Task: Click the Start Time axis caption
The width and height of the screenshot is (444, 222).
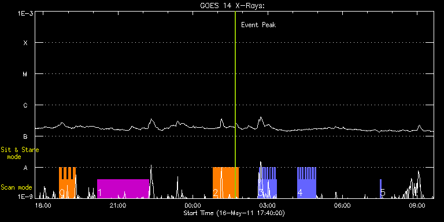Action: coord(234,213)
